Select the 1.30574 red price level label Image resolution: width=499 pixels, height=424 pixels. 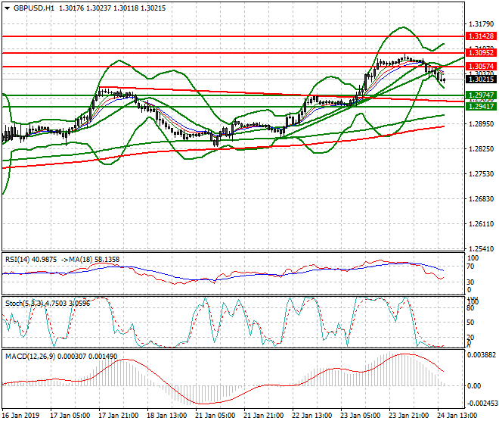481,67
